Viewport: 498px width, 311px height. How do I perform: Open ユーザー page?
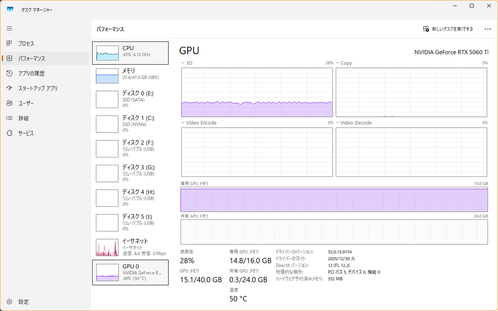45,103
